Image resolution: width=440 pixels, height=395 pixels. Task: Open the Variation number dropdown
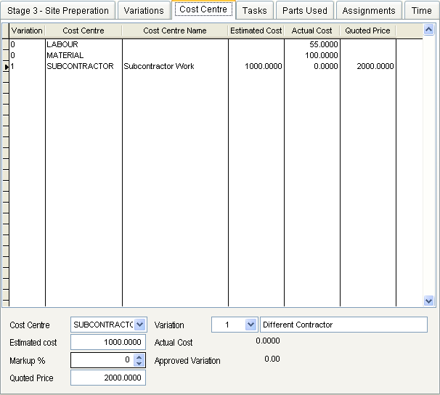251,325
